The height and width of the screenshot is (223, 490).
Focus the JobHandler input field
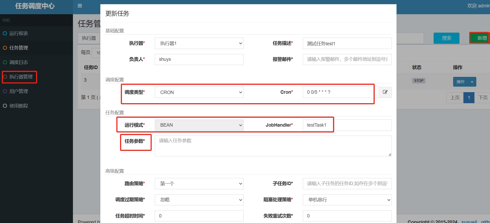(347, 125)
